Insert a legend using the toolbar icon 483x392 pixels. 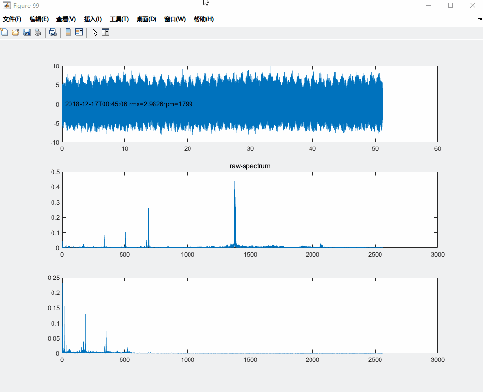79,32
